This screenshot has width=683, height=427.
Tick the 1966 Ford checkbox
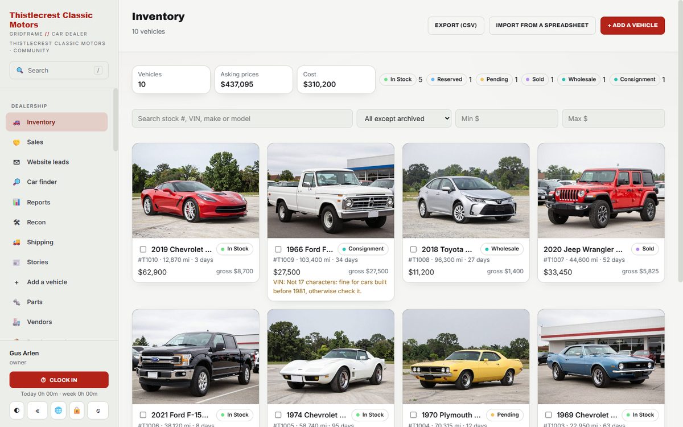click(278, 249)
